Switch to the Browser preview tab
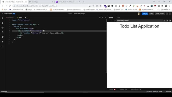Viewport: 172px width, 97px height. [x=111, y=17]
